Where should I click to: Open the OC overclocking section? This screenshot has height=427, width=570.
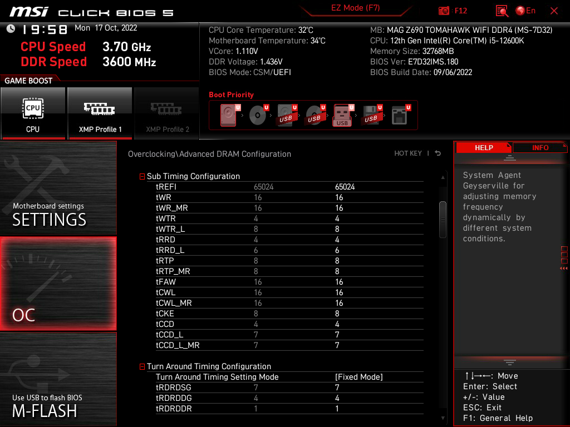(x=58, y=284)
